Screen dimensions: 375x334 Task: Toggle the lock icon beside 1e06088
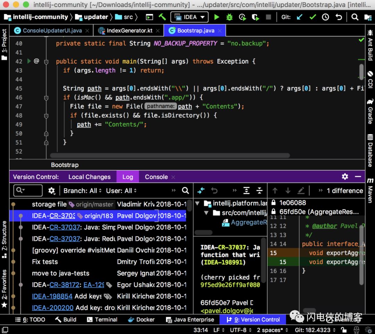[x=273, y=202]
